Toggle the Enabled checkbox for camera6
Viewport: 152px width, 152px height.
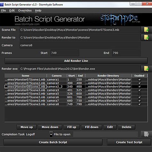(139, 97)
